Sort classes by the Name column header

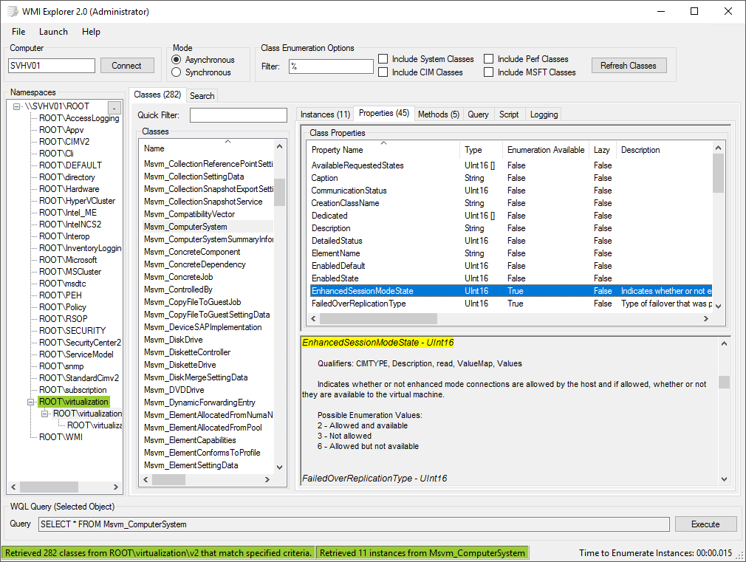[x=208, y=148]
